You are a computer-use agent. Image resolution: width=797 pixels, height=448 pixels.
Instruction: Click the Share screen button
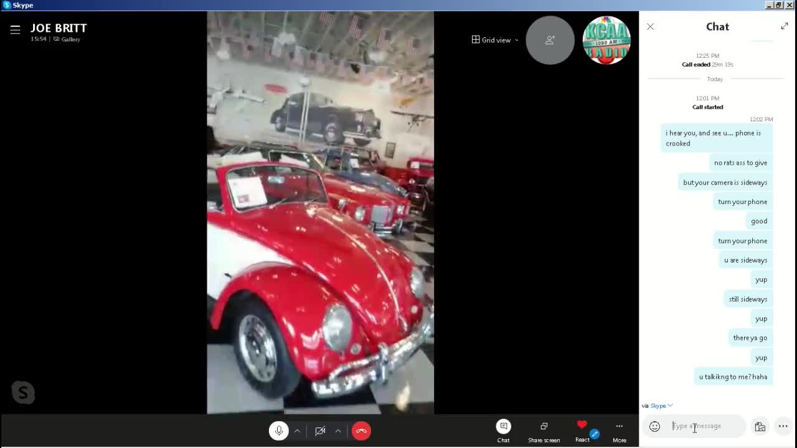click(544, 431)
